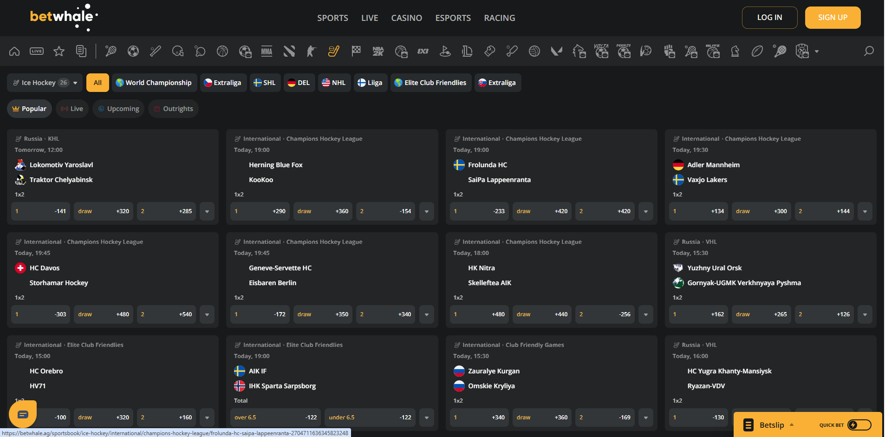This screenshot has height=437, width=885.
Task: Bet on draw +300 for Adler Mannheim
Action: pos(761,211)
